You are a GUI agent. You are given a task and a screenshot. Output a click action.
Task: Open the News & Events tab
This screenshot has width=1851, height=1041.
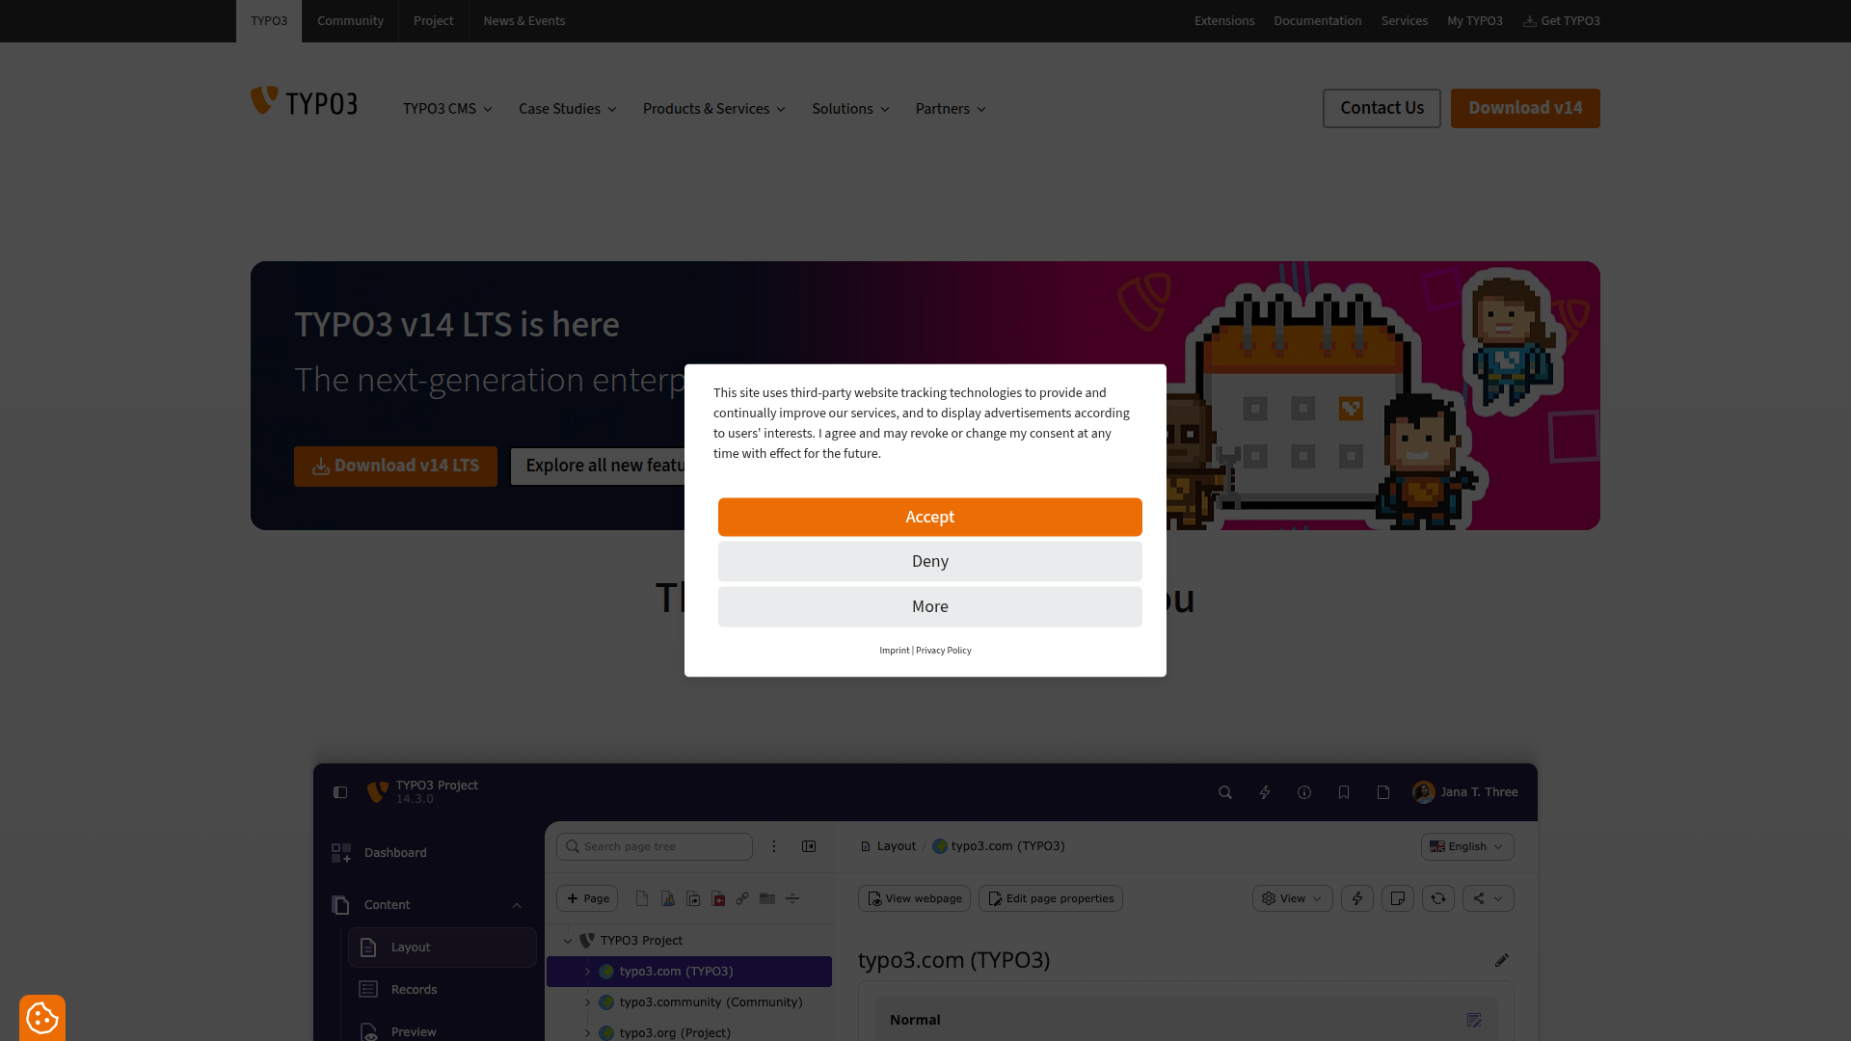tap(524, 21)
